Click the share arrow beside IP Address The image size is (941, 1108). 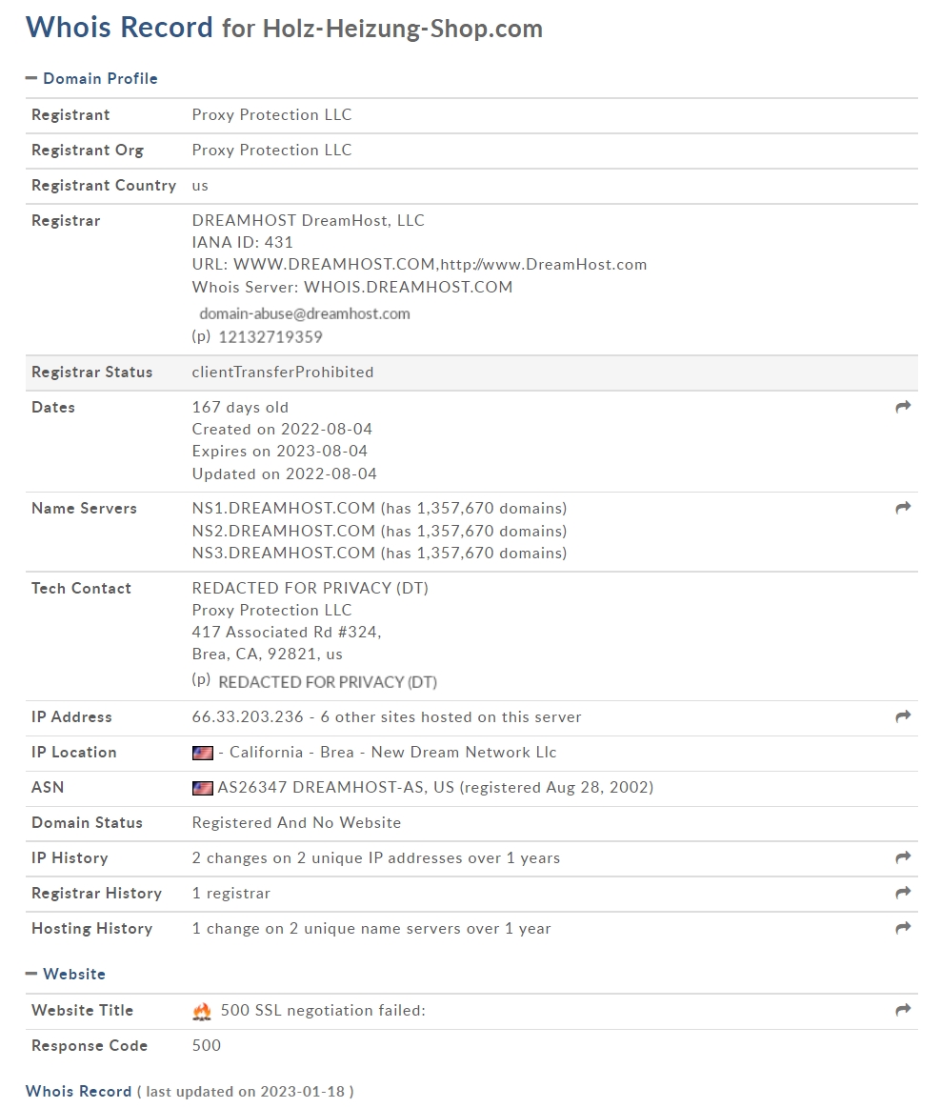pyautogui.click(x=903, y=716)
